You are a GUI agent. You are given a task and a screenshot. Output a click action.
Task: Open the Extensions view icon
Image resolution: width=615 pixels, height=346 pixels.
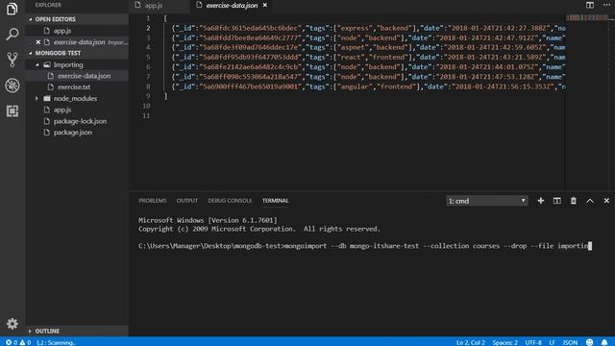pyautogui.click(x=12, y=111)
